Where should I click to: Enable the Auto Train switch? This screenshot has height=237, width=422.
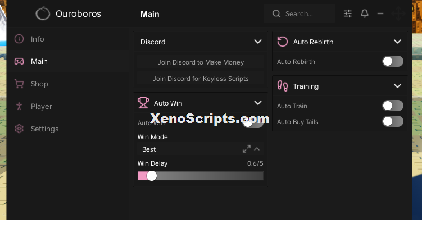tap(393, 106)
